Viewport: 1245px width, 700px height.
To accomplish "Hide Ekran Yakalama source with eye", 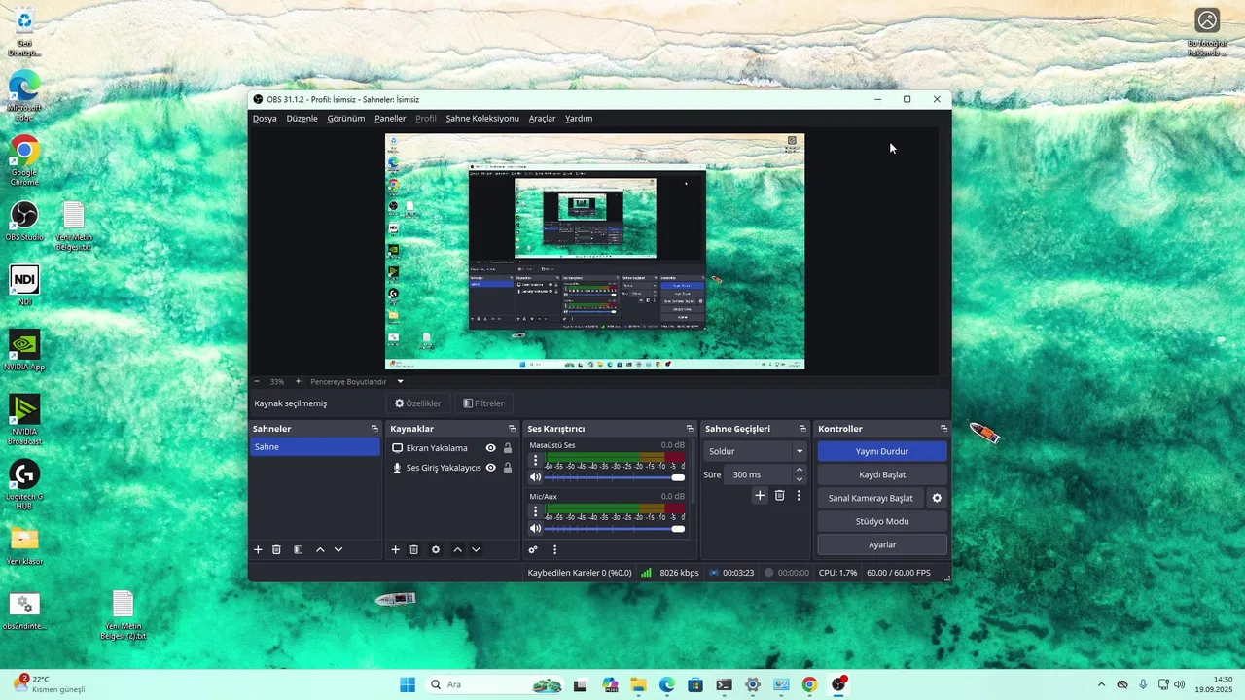I will [491, 448].
